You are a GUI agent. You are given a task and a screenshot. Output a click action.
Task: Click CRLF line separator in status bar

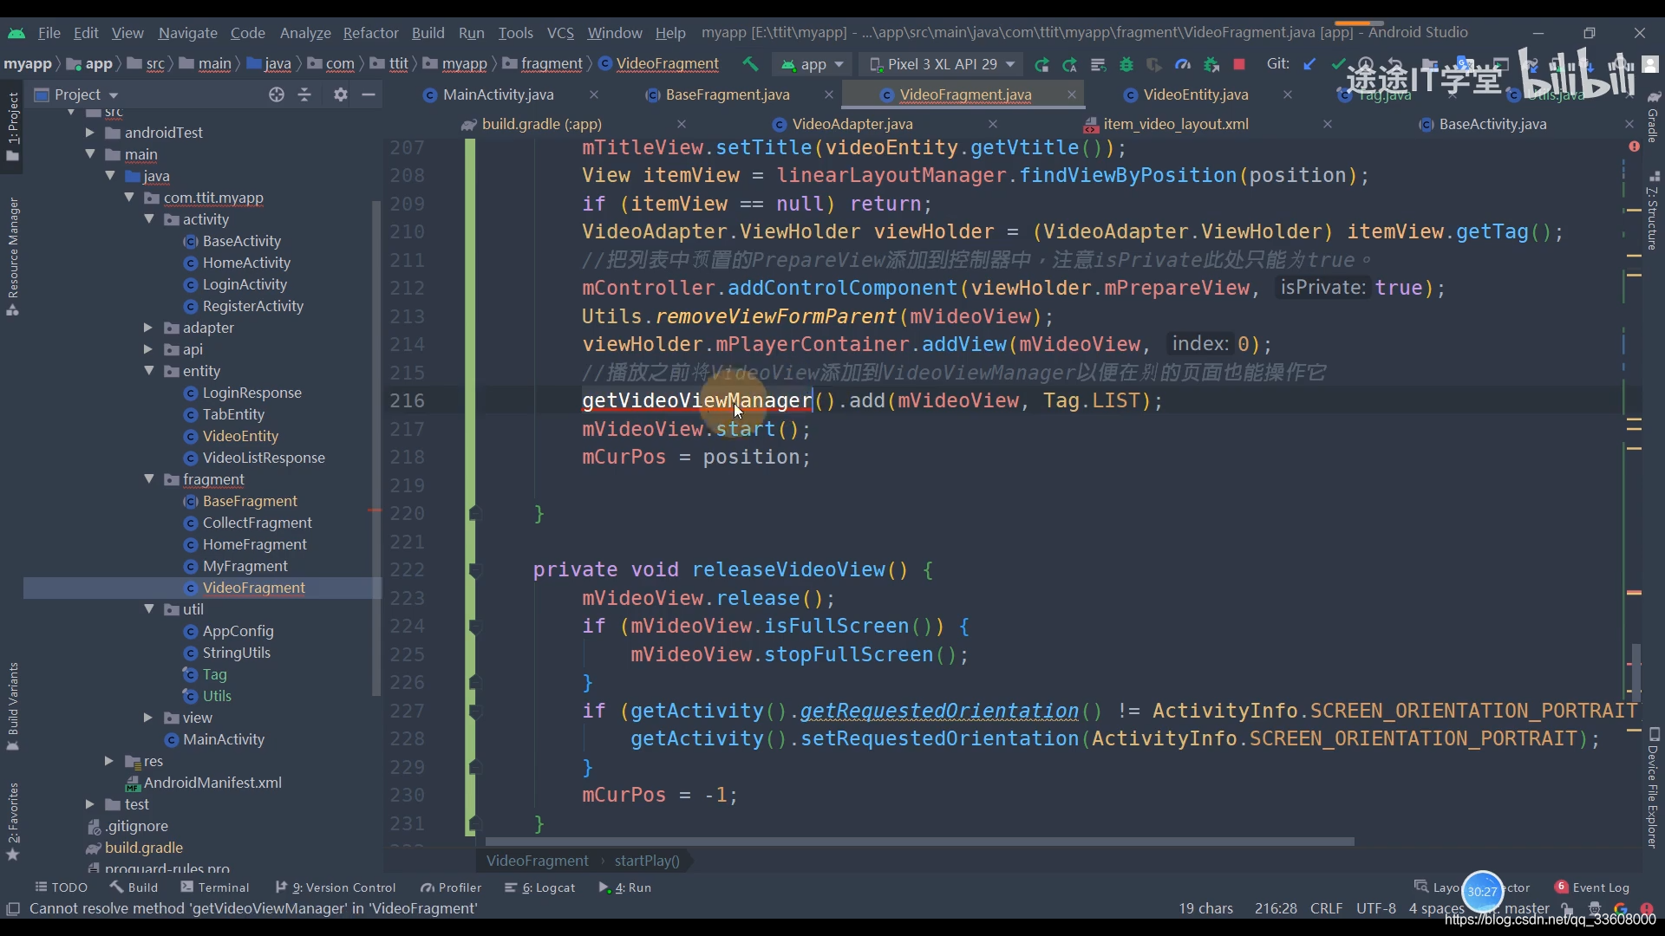coord(1327,908)
